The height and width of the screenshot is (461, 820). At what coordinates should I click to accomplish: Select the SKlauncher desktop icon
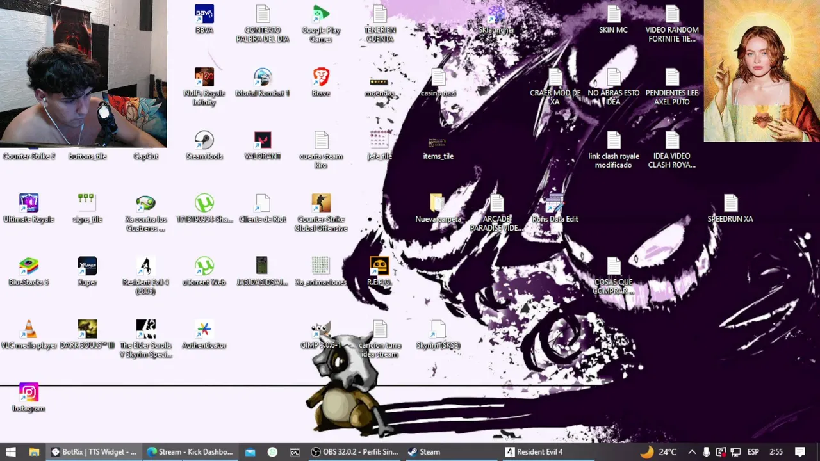496,19
